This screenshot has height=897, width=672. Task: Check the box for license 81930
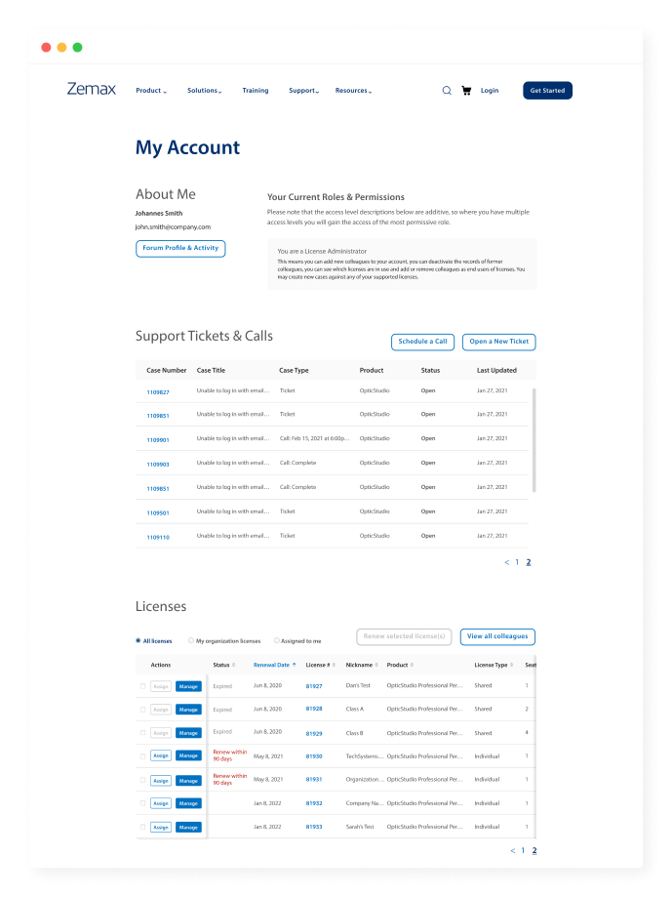(142, 756)
